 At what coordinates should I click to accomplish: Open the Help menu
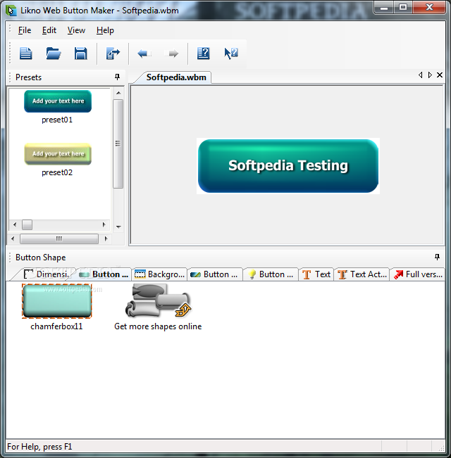coord(105,30)
